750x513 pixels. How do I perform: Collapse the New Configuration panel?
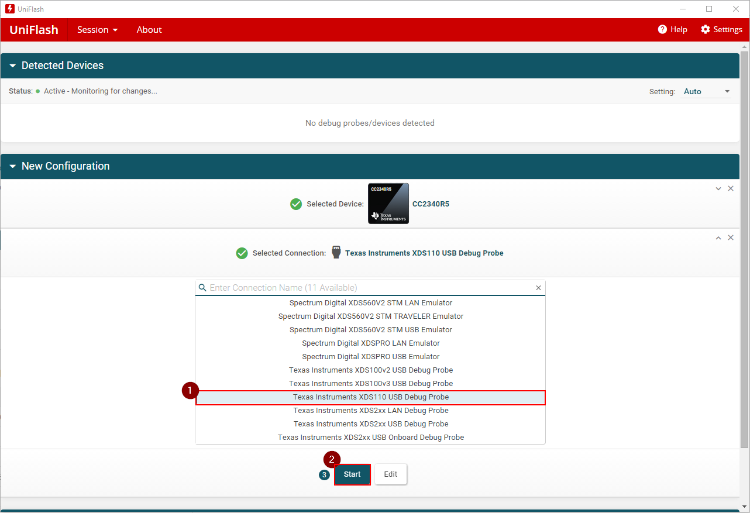coord(13,167)
